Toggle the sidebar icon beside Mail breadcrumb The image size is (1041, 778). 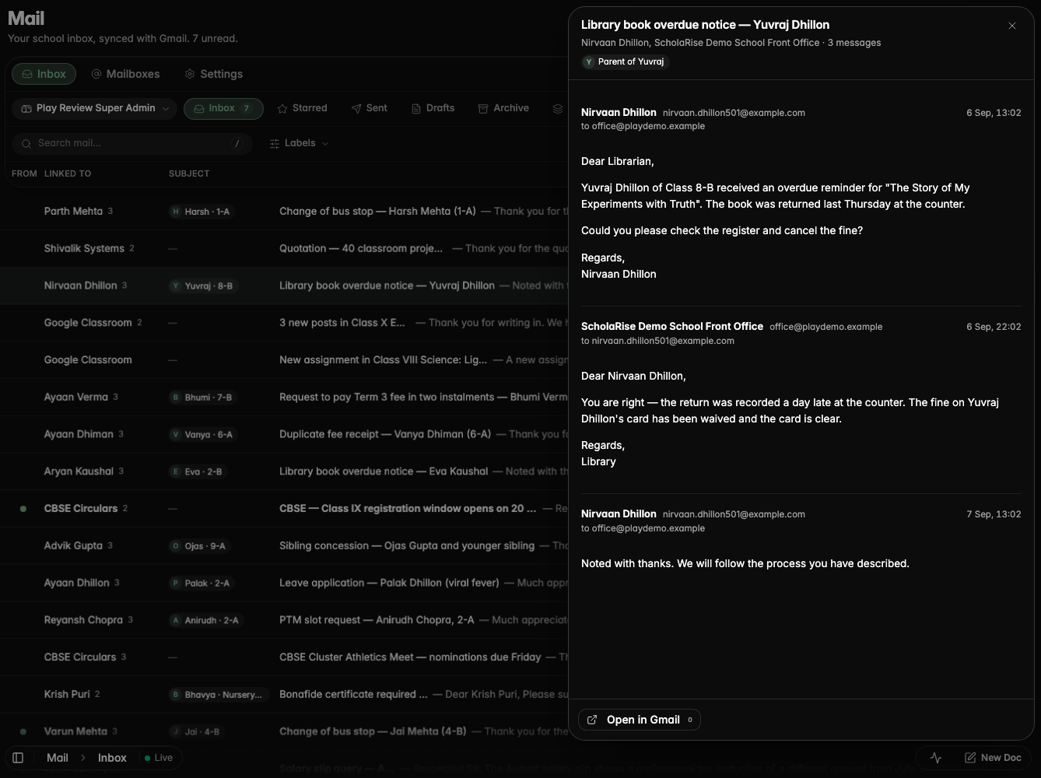(18, 758)
